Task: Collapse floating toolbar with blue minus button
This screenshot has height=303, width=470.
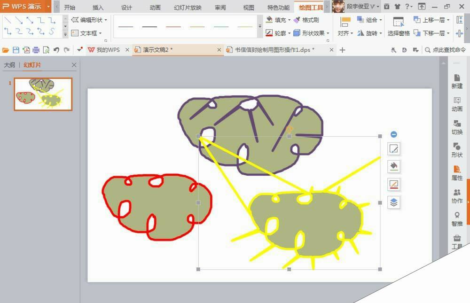Action: point(394,134)
